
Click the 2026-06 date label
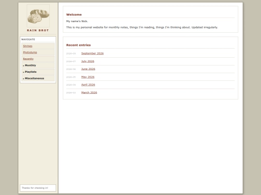[x=71, y=69]
